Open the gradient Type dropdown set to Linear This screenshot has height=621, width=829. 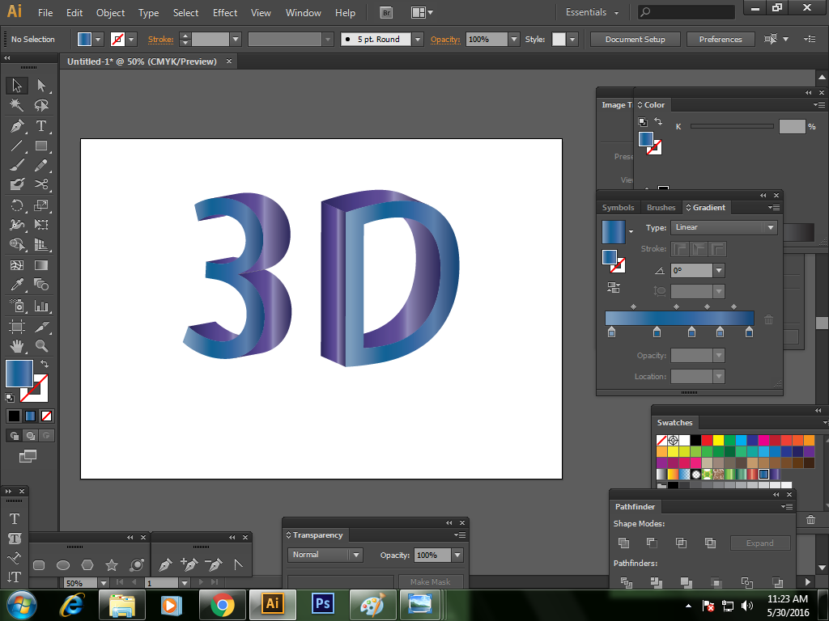724,227
